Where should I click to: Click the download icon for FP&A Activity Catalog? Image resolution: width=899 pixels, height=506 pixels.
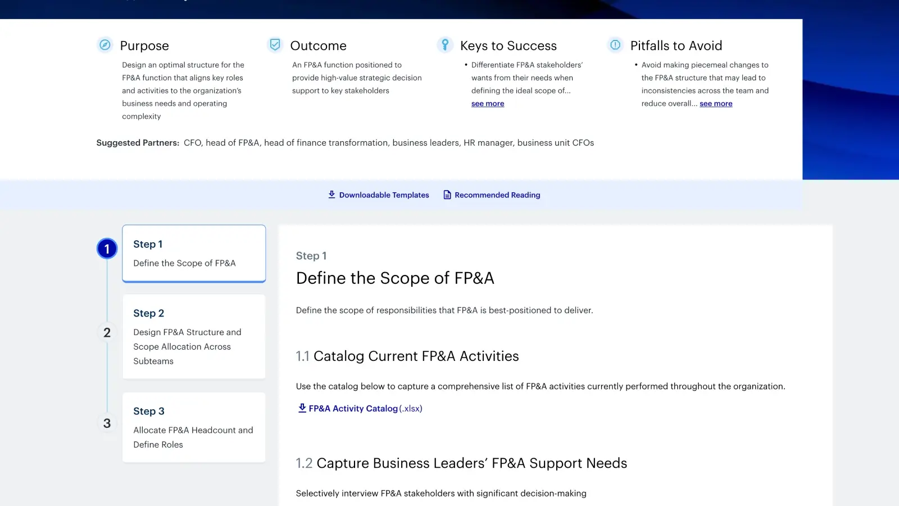pos(302,408)
